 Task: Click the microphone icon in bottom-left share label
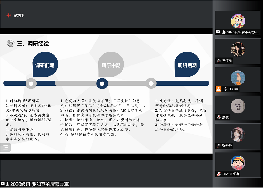pyautogui.click(x=7, y=184)
